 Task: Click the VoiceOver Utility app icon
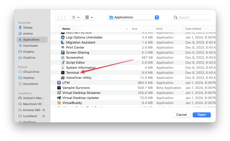point(63,78)
